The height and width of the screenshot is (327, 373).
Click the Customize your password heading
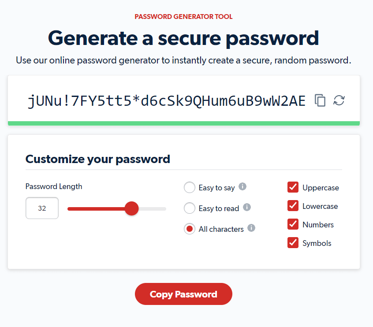(98, 159)
